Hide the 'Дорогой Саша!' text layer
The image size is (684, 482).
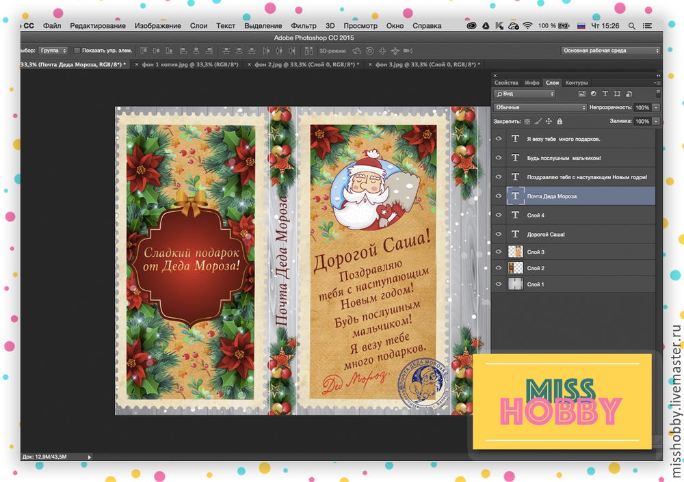498,234
